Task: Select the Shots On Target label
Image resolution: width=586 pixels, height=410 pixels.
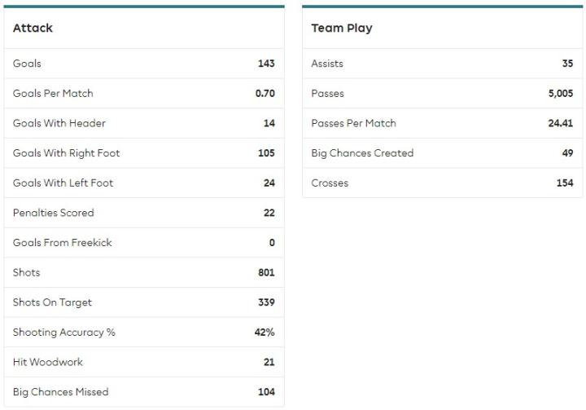Action: point(52,302)
